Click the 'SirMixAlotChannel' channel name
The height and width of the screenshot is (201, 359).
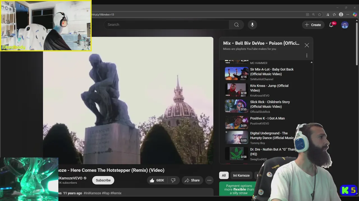pos(262,79)
